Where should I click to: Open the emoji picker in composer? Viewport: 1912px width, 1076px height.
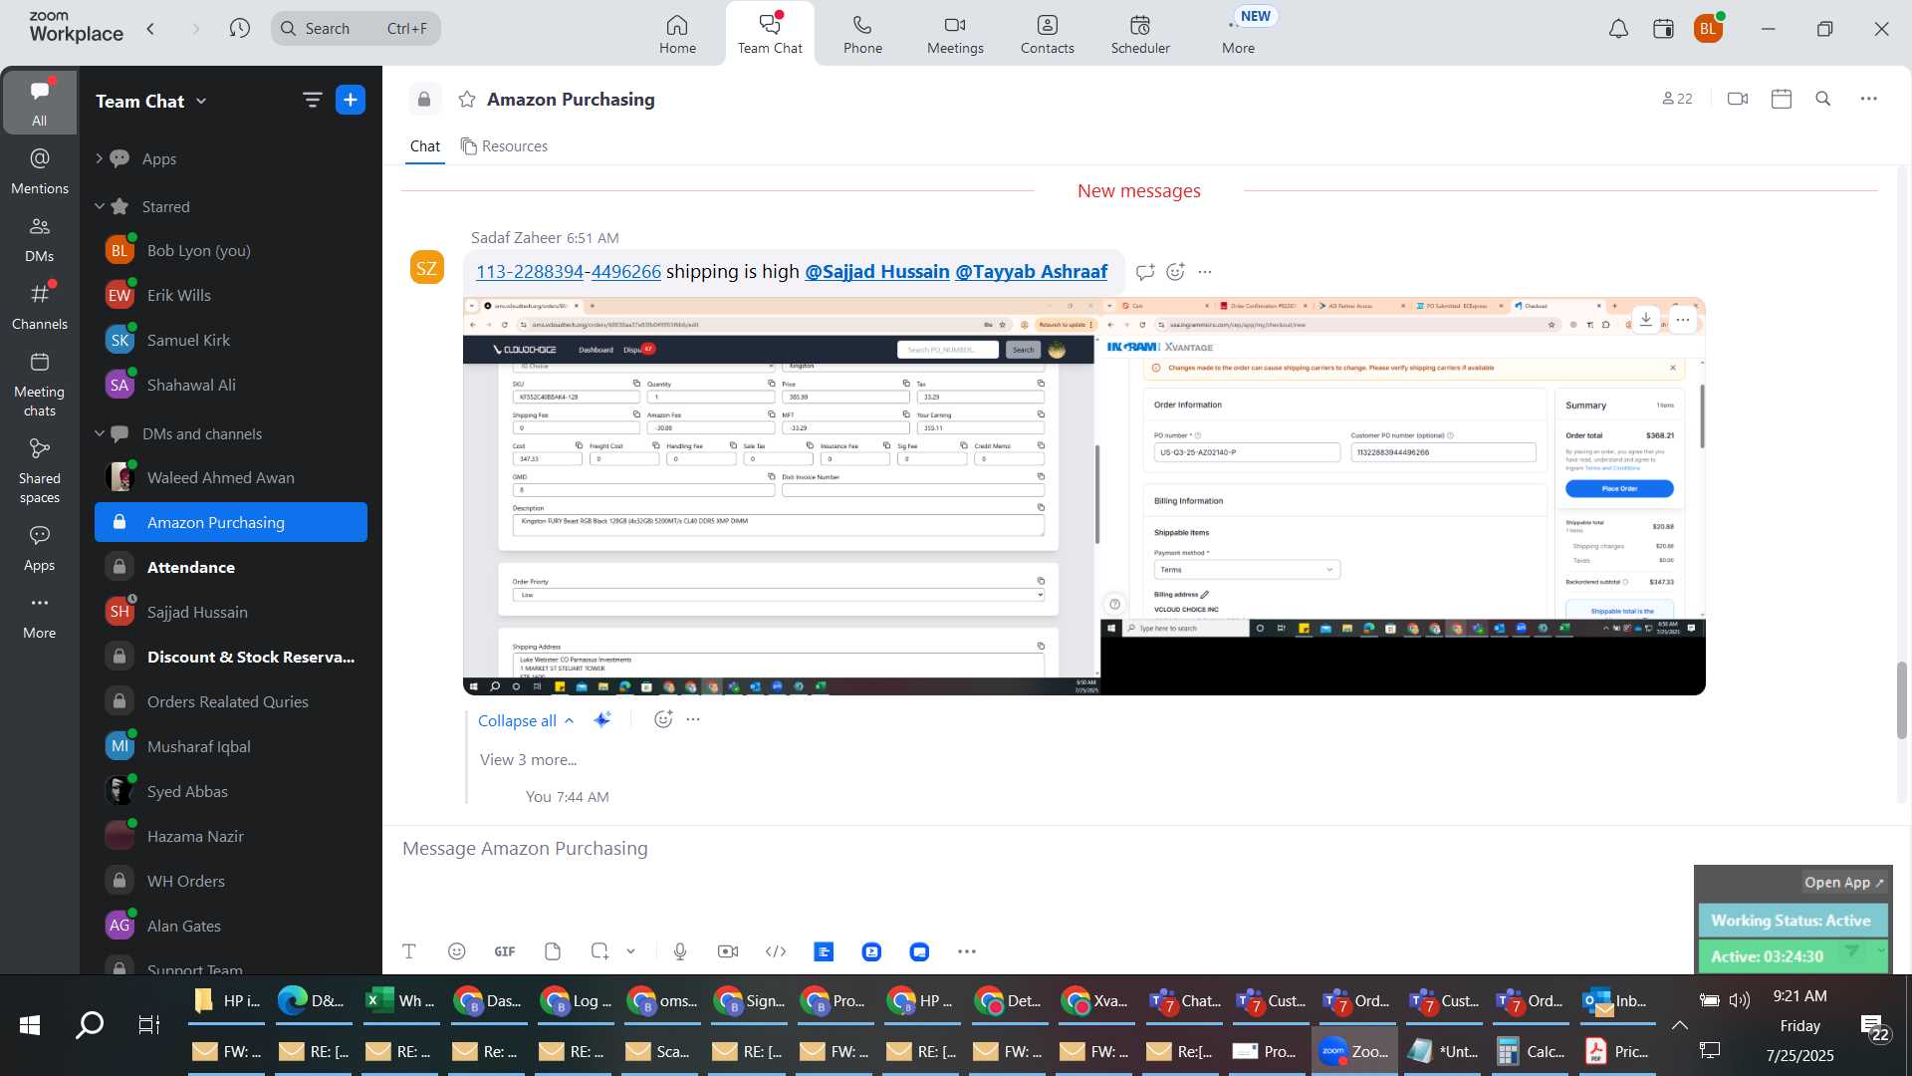tap(457, 951)
